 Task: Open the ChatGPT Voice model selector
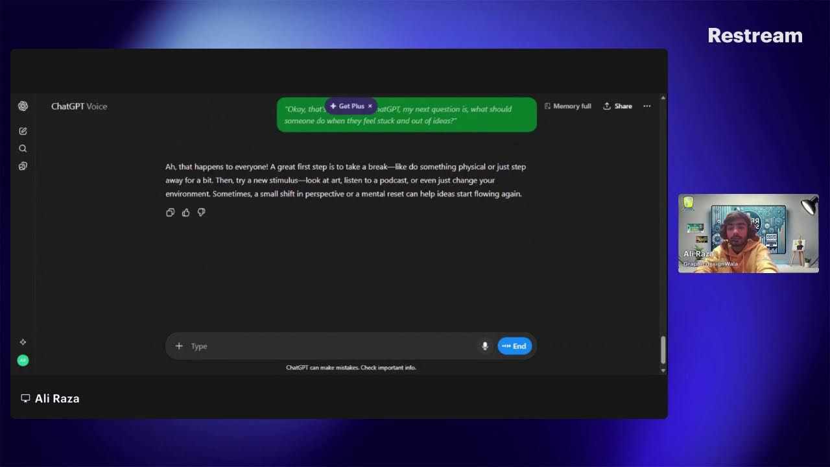click(79, 106)
